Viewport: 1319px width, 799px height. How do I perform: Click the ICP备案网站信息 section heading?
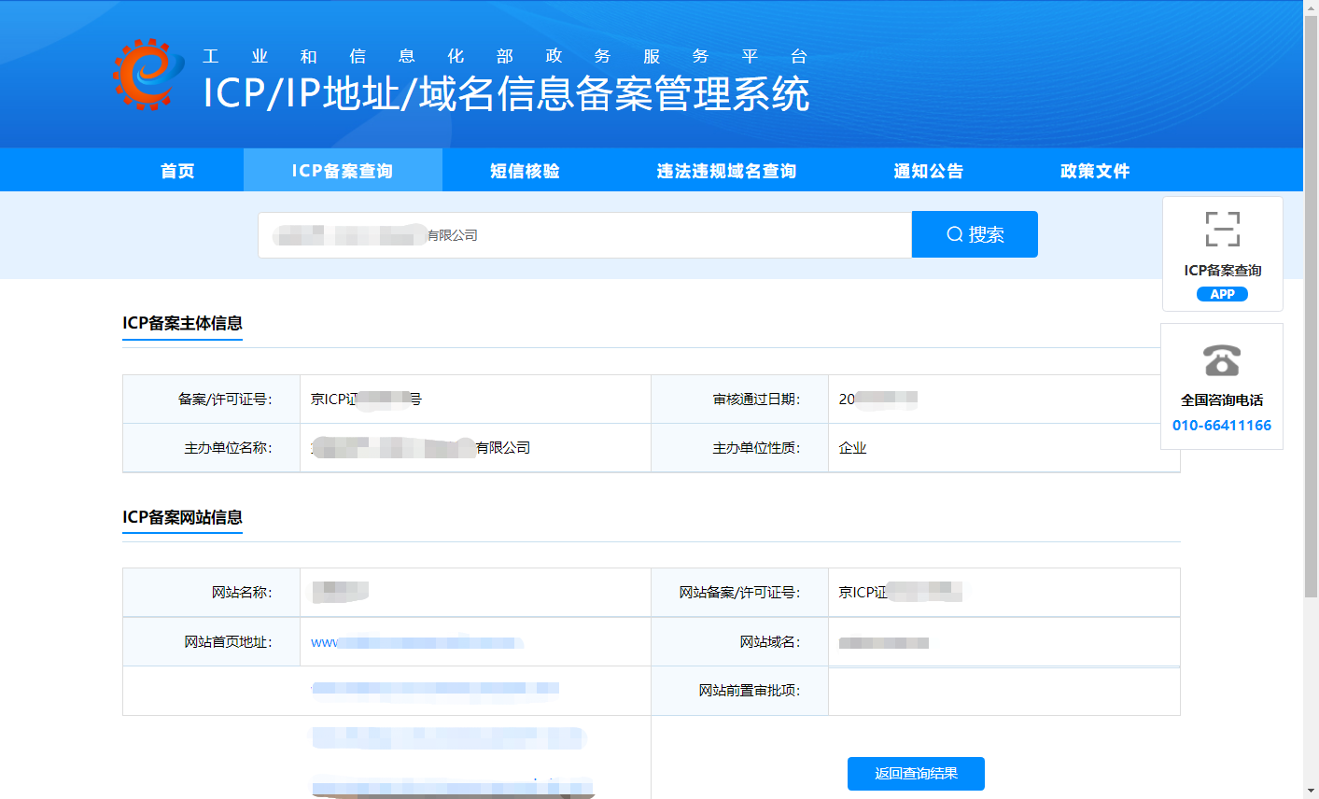[182, 517]
